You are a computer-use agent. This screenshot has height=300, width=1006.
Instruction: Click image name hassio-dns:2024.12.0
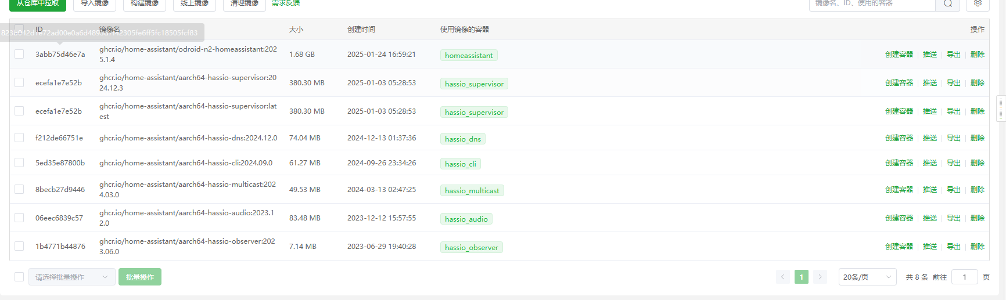(x=188, y=138)
